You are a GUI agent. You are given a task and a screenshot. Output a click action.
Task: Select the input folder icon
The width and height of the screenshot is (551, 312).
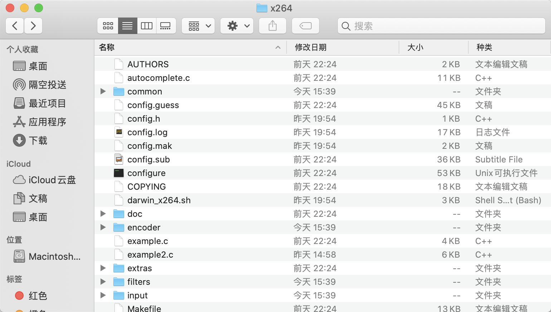(x=119, y=295)
